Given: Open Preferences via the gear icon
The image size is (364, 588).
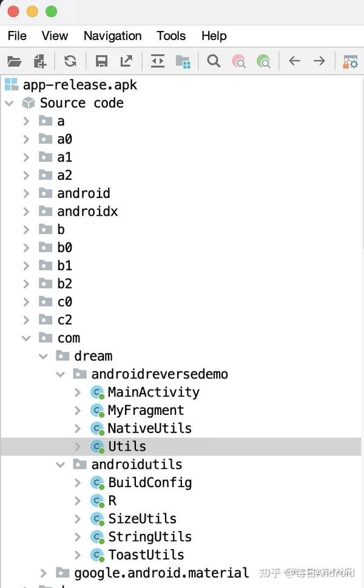Looking at the screenshot, I should (351, 61).
